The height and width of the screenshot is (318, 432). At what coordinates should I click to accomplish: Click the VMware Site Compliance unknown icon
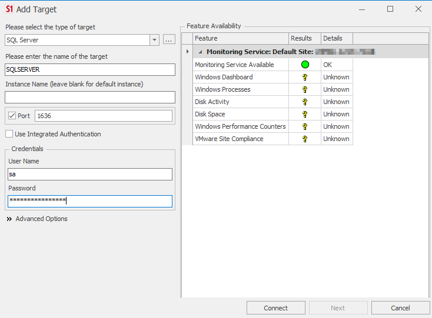305,139
